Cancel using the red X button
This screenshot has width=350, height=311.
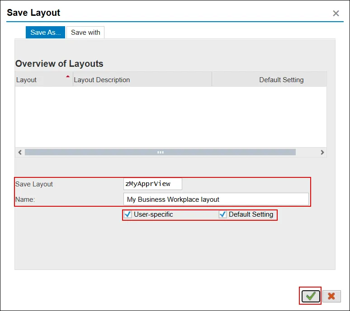(331, 296)
